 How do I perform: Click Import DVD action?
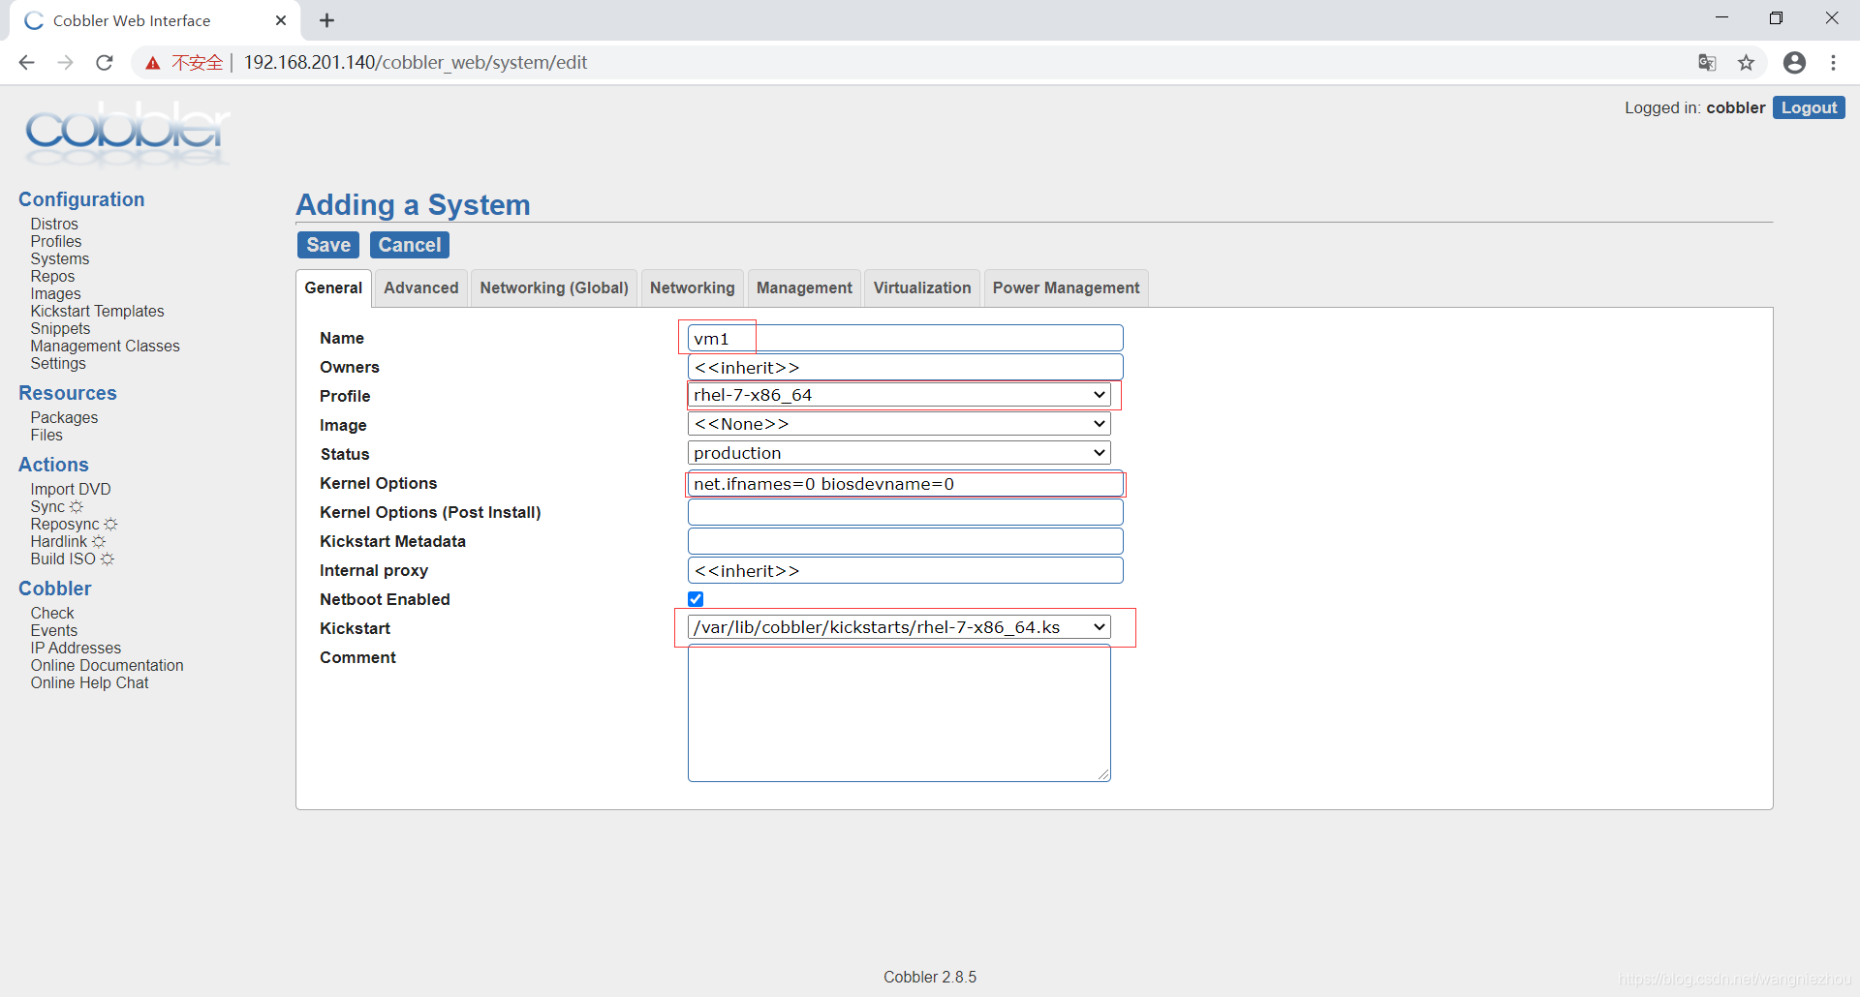click(x=71, y=490)
